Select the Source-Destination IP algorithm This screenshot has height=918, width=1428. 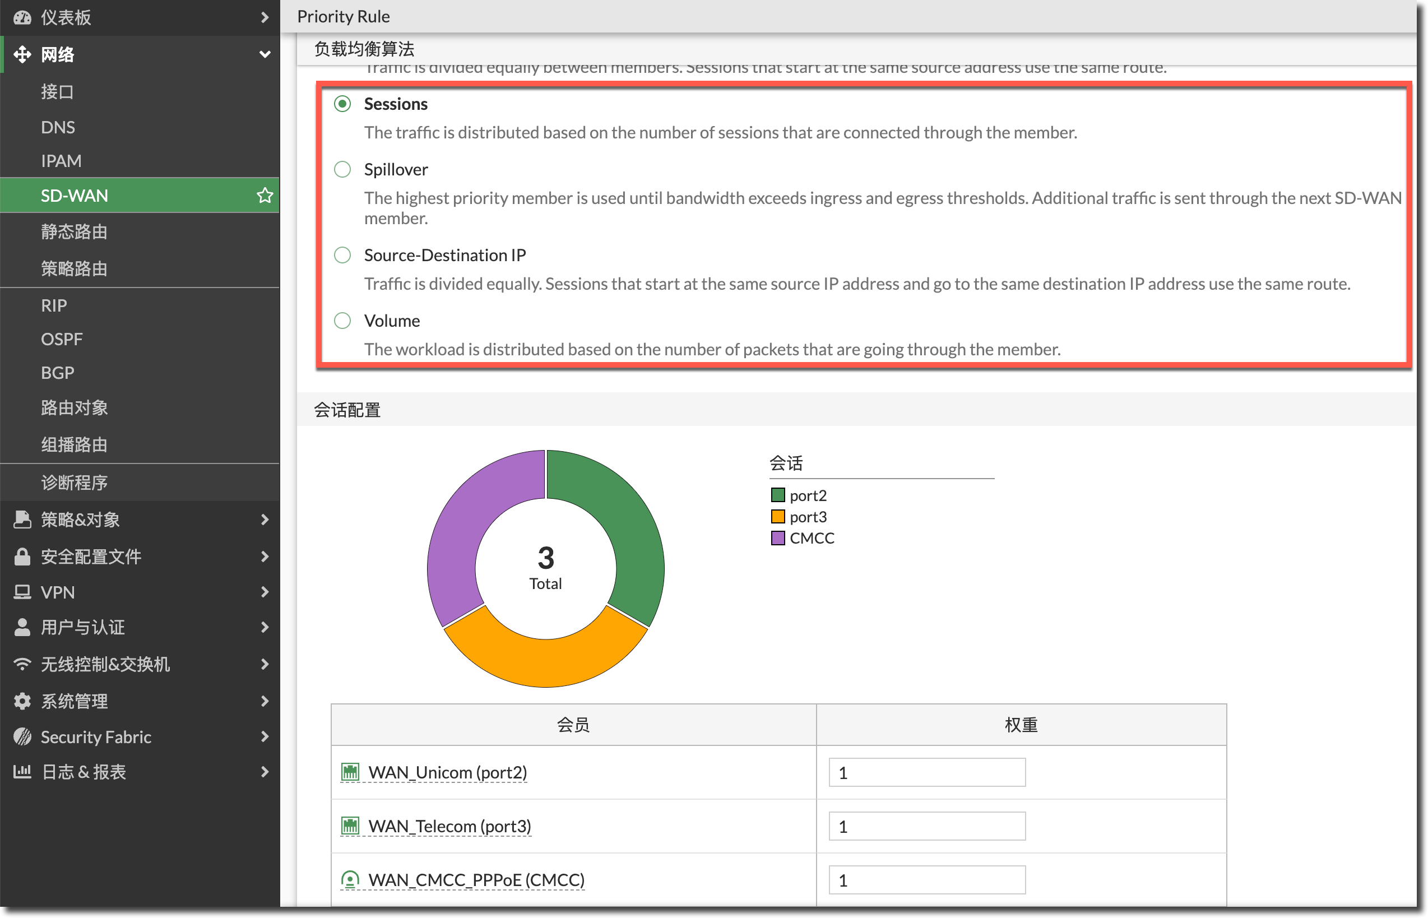point(342,255)
